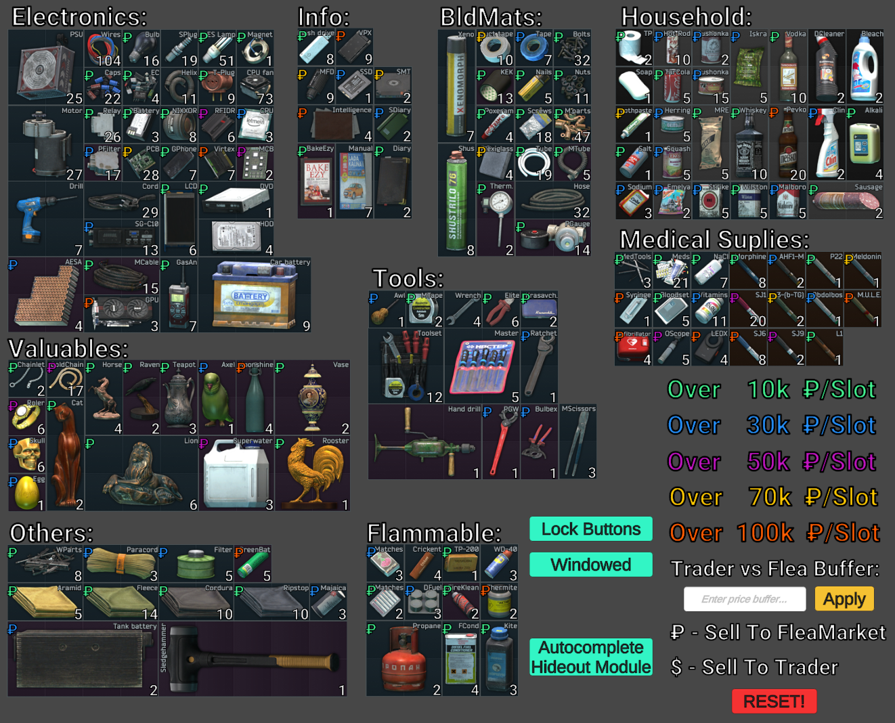Viewport: 895px width, 723px height.
Task: Select the Hose item in BldMats
Action: (x=554, y=200)
